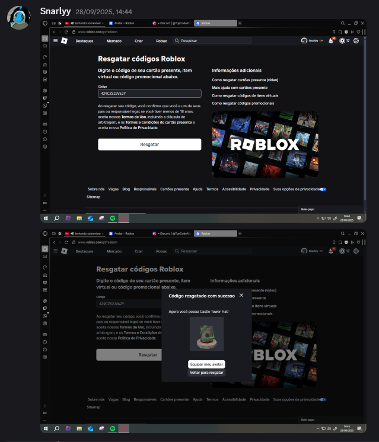In the first screenshot, open the Bate-papo chat bar
Viewport: 379px width, 442px height.
(330, 209)
